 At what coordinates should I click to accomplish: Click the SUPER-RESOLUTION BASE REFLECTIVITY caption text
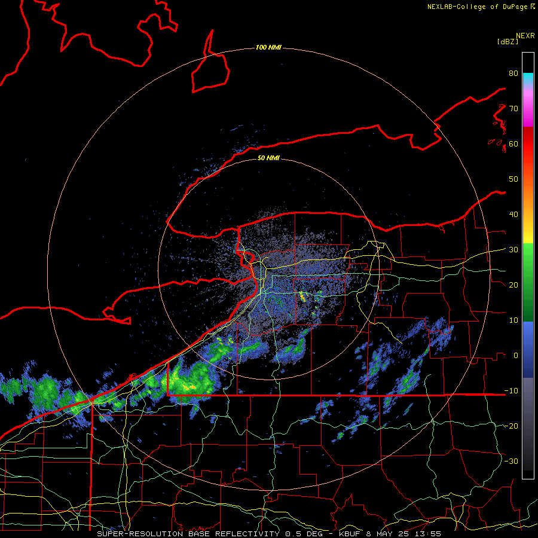pyautogui.click(x=188, y=534)
